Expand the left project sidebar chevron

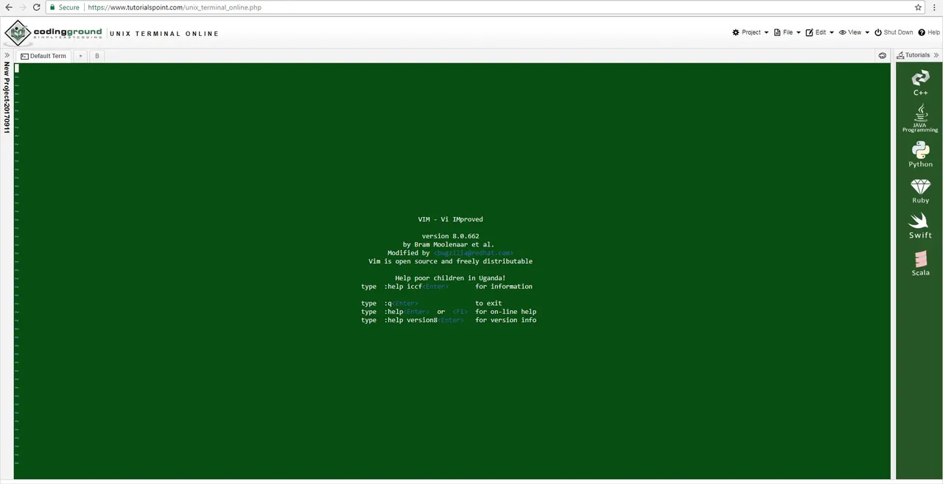(x=7, y=55)
